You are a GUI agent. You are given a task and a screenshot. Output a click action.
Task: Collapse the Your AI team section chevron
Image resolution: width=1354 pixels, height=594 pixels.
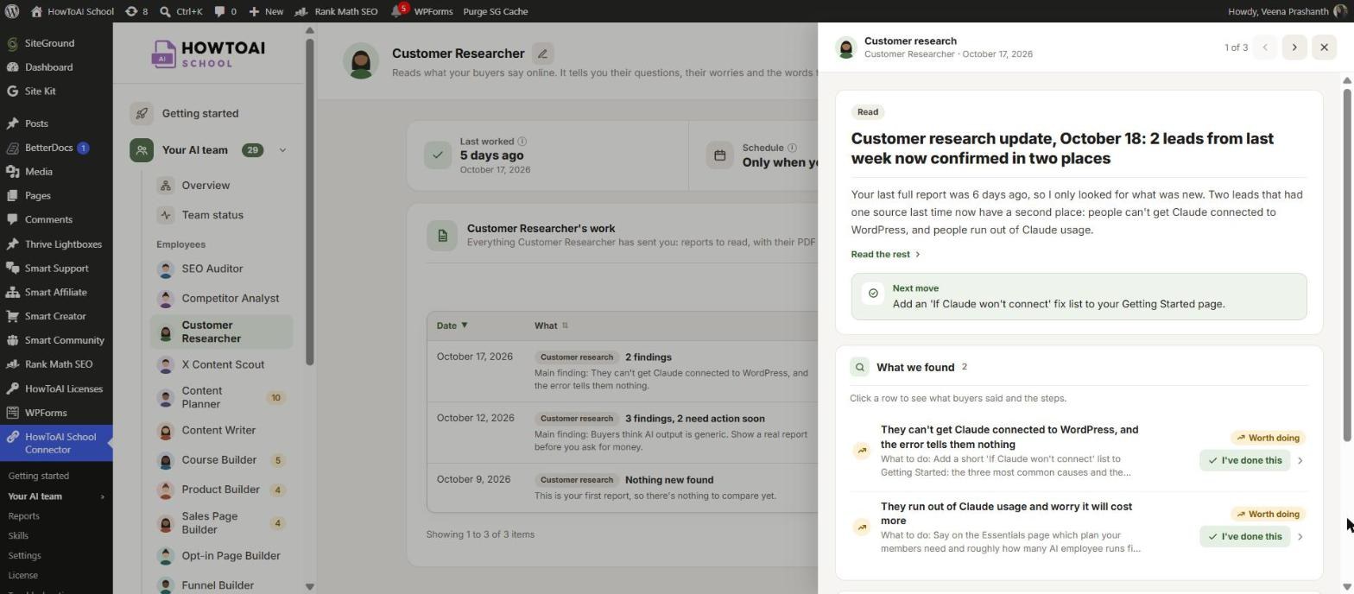pyautogui.click(x=282, y=150)
